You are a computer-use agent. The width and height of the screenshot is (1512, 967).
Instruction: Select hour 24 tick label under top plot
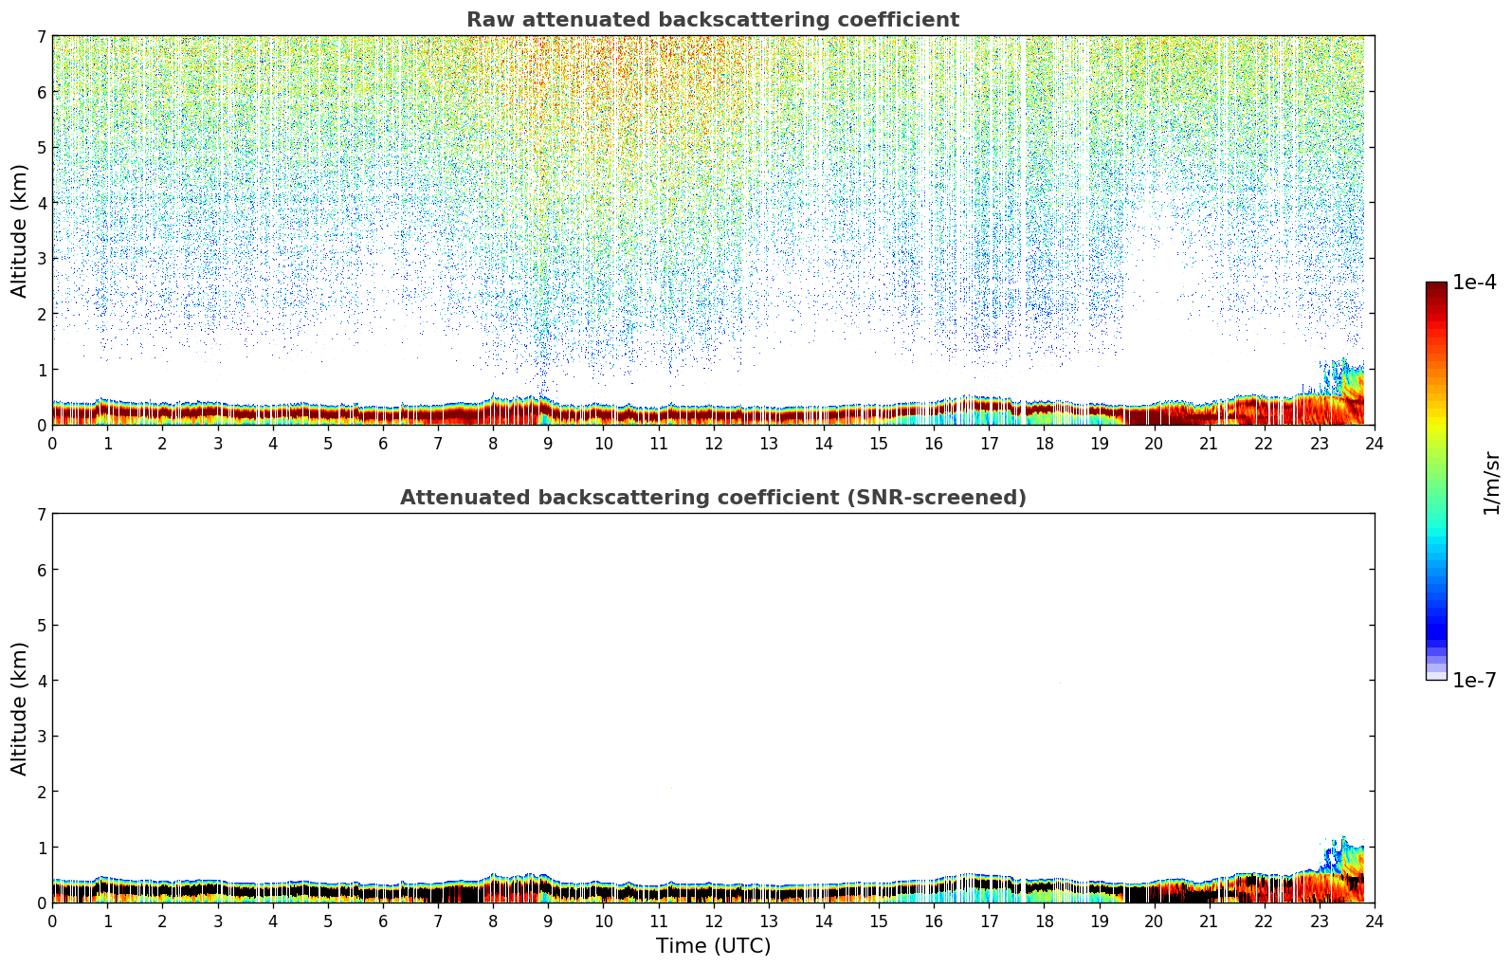1374,443
